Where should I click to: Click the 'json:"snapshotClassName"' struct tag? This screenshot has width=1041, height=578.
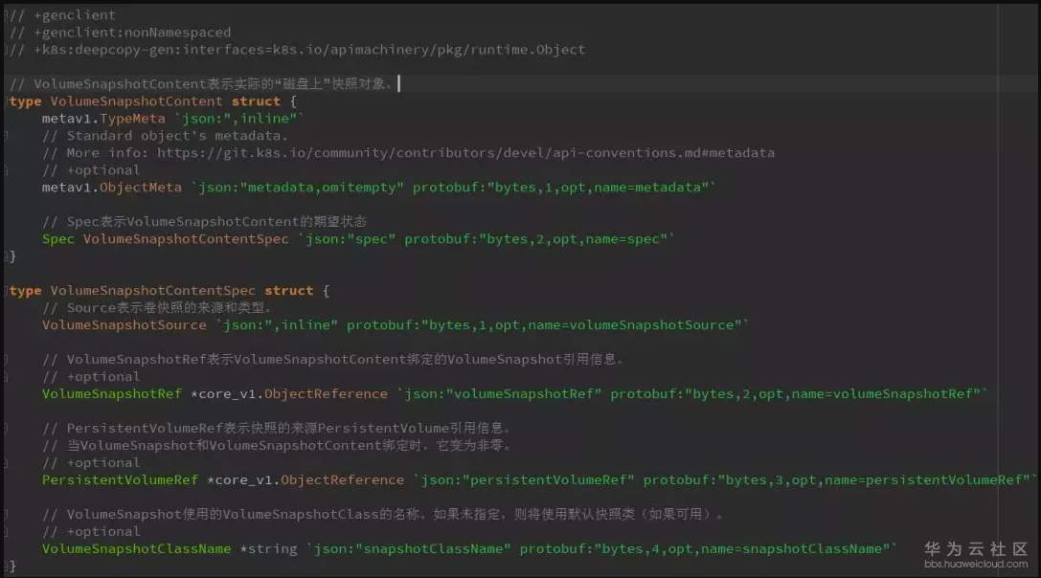tap(412, 548)
